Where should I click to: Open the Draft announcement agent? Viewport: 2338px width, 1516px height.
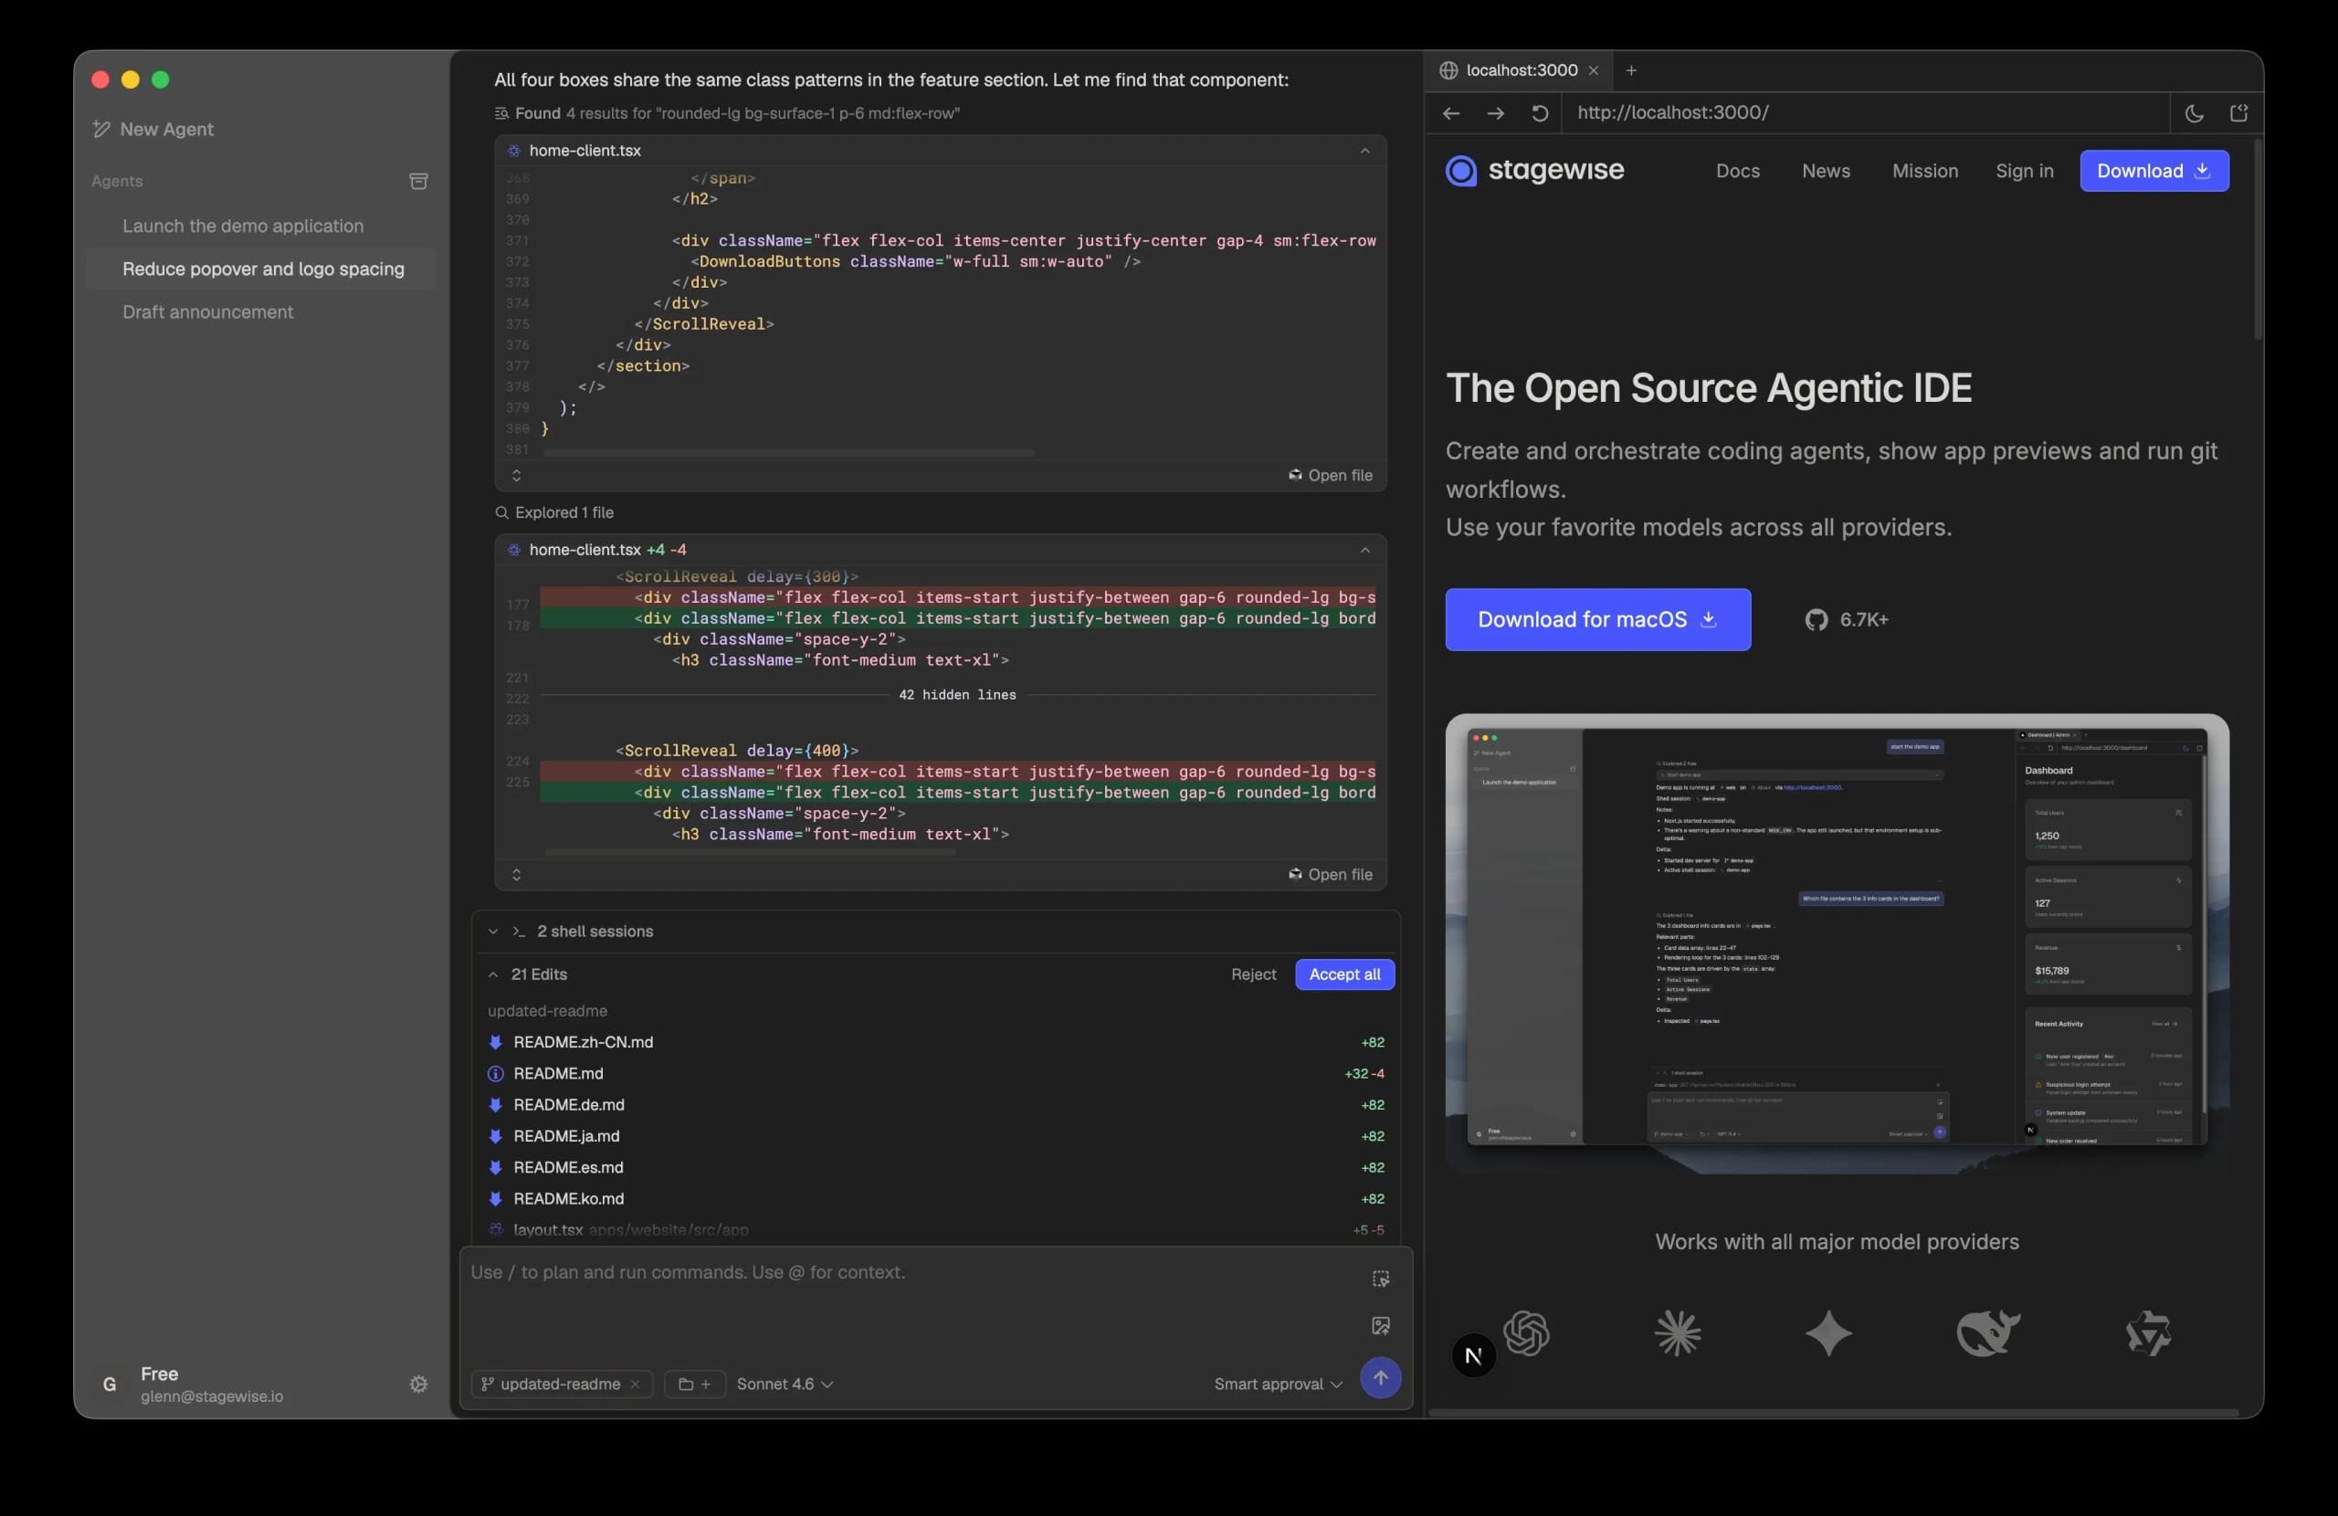(x=207, y=311)
